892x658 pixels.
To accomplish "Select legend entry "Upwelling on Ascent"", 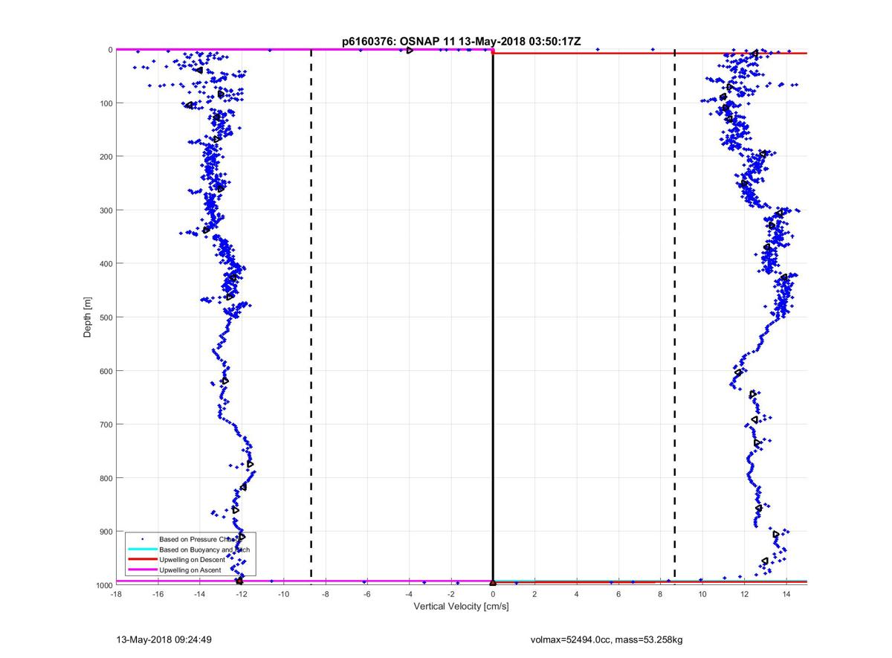I will pyautogui.click(x=190, y=570).
